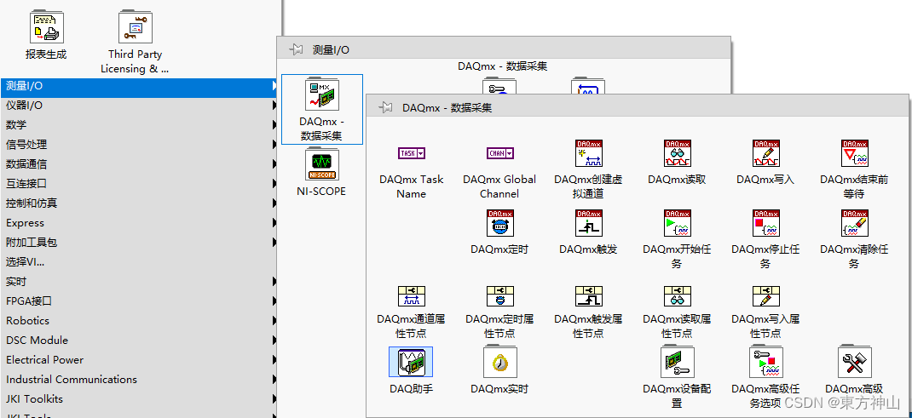Click the 数据通信 category label
The image size is (912, 418).
click(26, 164)
